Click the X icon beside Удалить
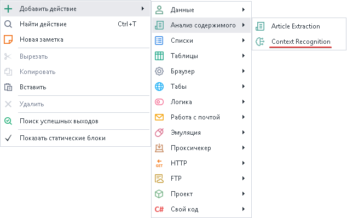This screenshot has height=218, width=347. pyautogui.click(x=8, y=104)
